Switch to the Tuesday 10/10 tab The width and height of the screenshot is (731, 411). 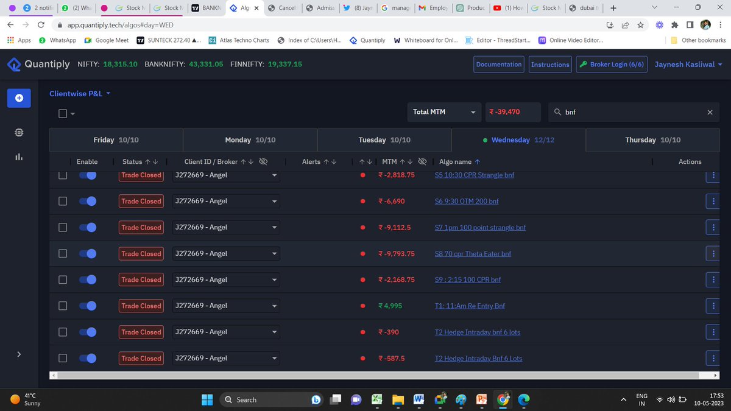click(384, 140)
